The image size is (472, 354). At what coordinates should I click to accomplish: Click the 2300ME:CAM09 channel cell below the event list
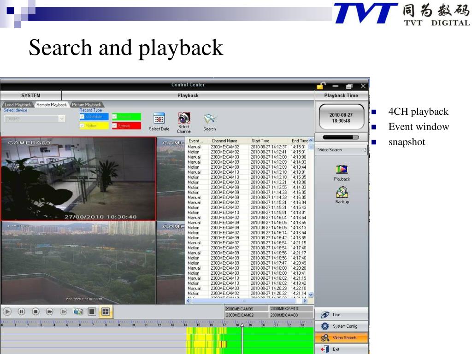coord(246,308)
